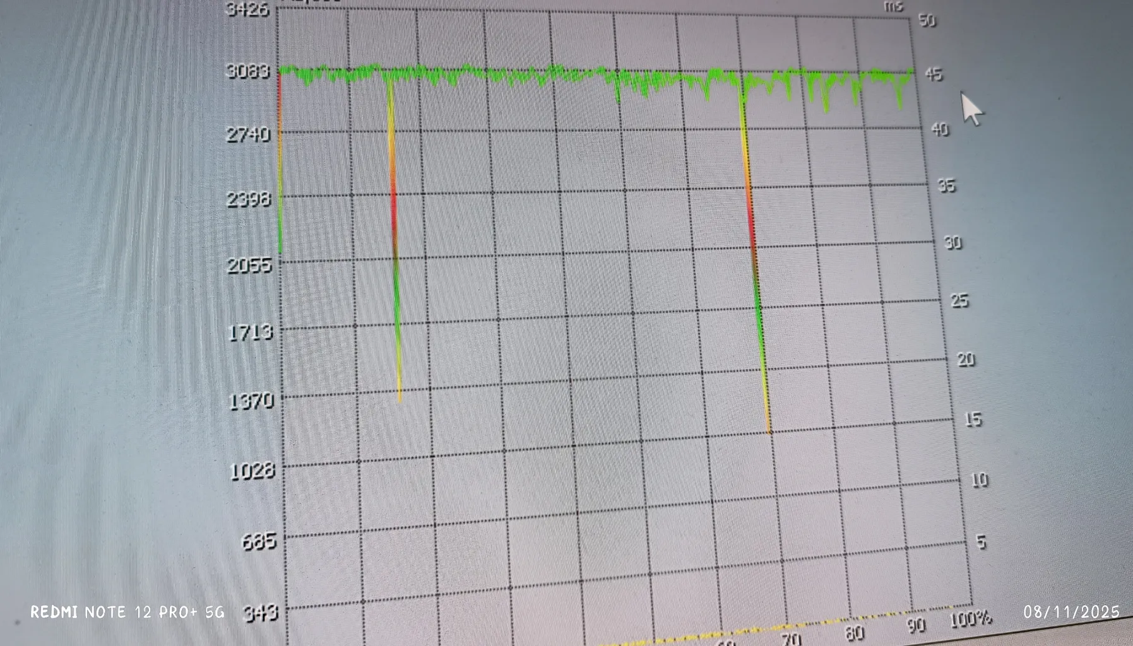The image size is (1133, 646).
Task: Click the 90 label on bottom axis
Action: (x=916, y=625)
